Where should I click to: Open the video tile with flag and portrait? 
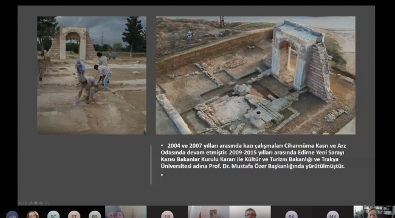click(x=208, y=212)
